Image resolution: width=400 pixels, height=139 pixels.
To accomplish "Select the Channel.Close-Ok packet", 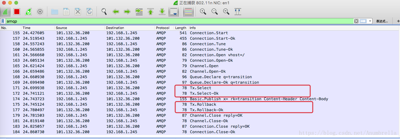I will coord(200,121).
